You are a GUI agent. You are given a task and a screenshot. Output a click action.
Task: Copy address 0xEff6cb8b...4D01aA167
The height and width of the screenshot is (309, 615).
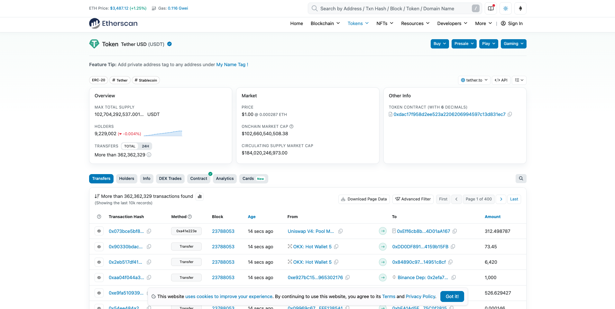455,231
